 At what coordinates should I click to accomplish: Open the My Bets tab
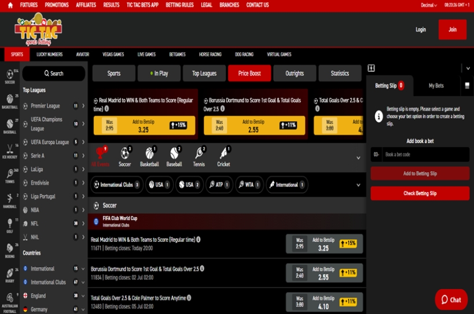tap(436, 86)
